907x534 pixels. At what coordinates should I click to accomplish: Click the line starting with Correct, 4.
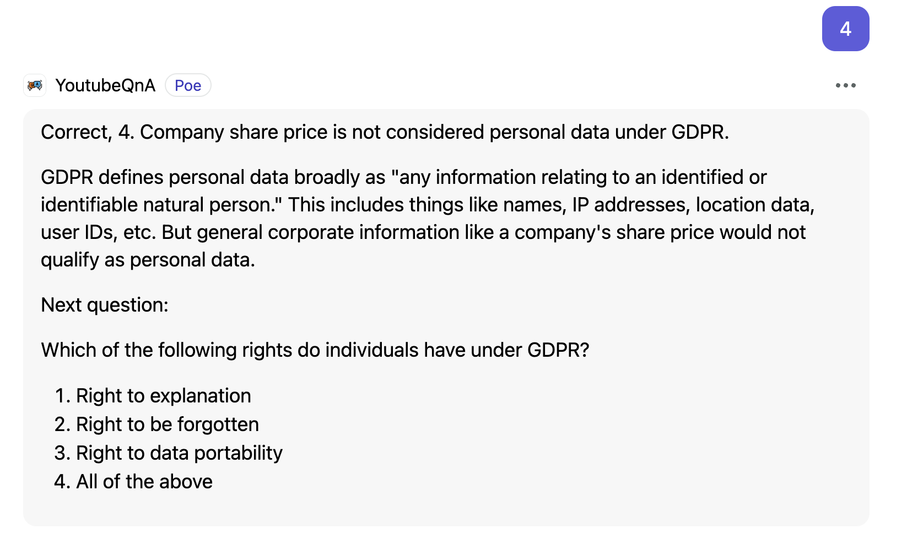385,132
